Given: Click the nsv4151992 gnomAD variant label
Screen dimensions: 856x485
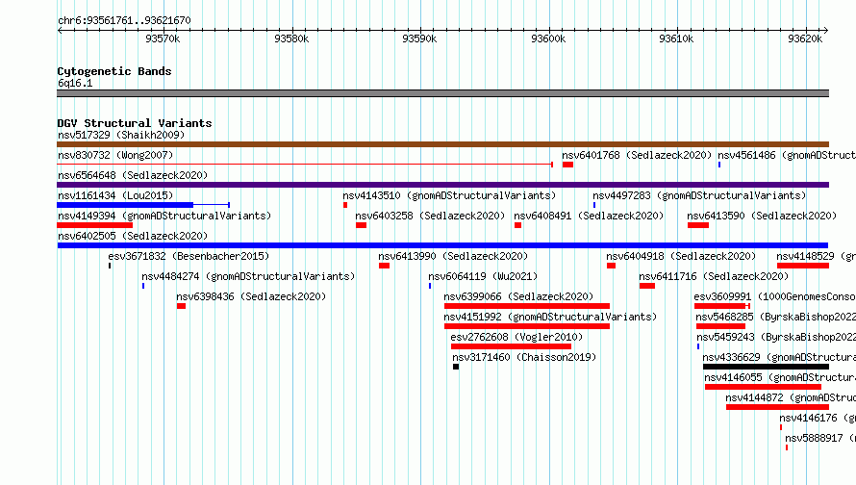Looking at the screenshot, I should pos(550,317).
